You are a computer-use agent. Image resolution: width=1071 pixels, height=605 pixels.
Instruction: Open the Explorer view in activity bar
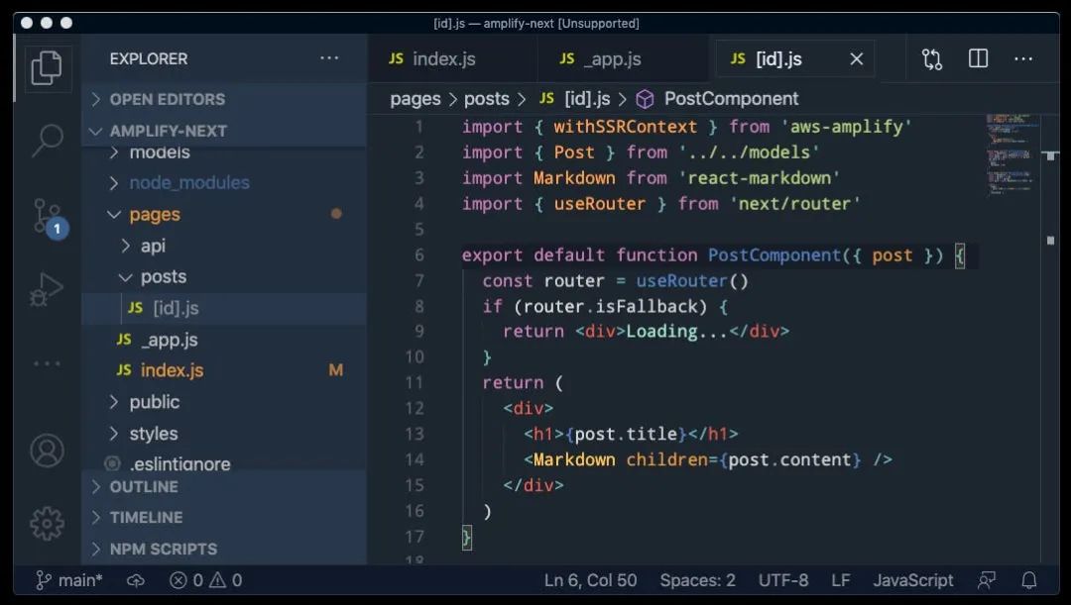(47, 67)
